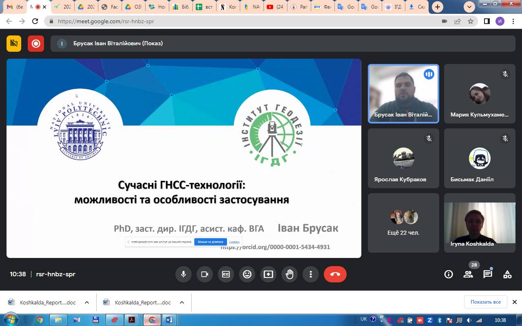The width and height of the screenshot is (522, 326).
Task: Close the active Meet tab
Action: (x=45, y=7)
